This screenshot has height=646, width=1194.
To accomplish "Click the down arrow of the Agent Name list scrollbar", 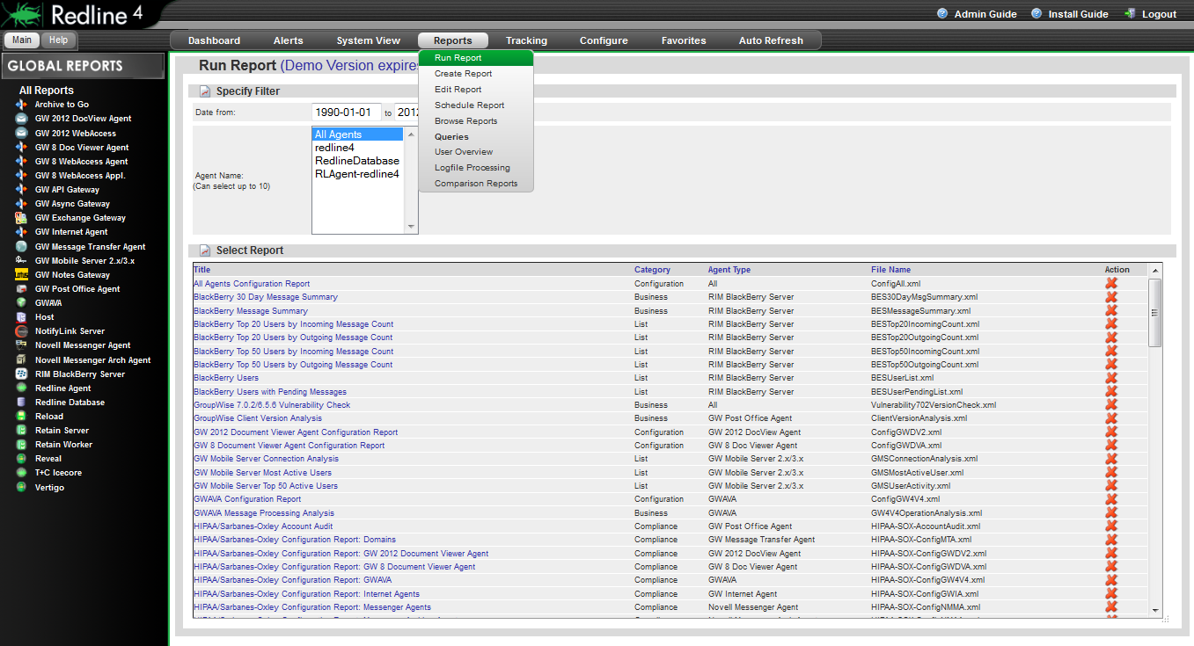I will coord(410,227).
